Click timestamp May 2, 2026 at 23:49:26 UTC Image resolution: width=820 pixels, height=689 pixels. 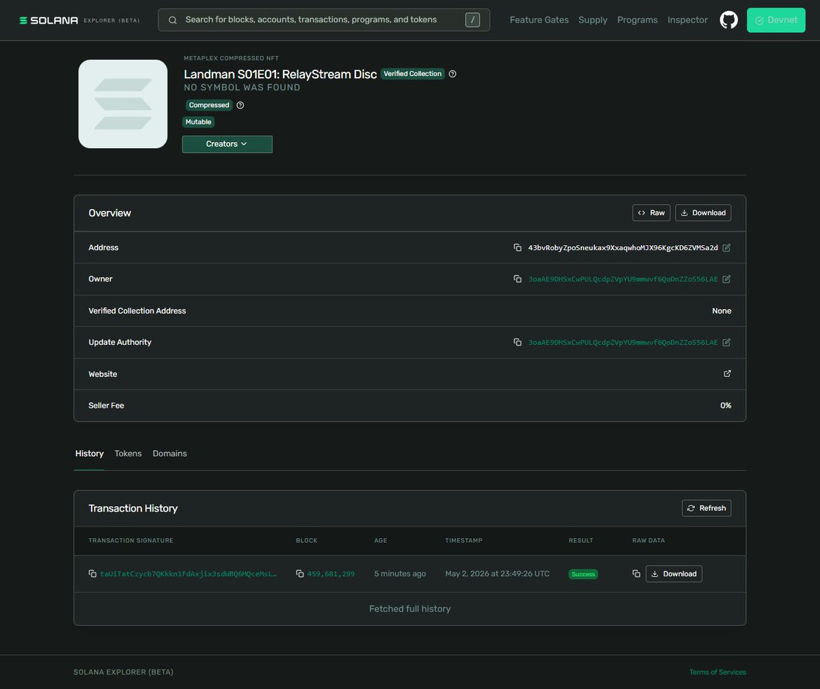pos(497,574)
